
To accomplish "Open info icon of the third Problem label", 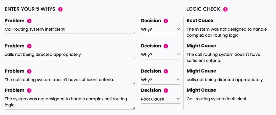I will pos(29,71).
